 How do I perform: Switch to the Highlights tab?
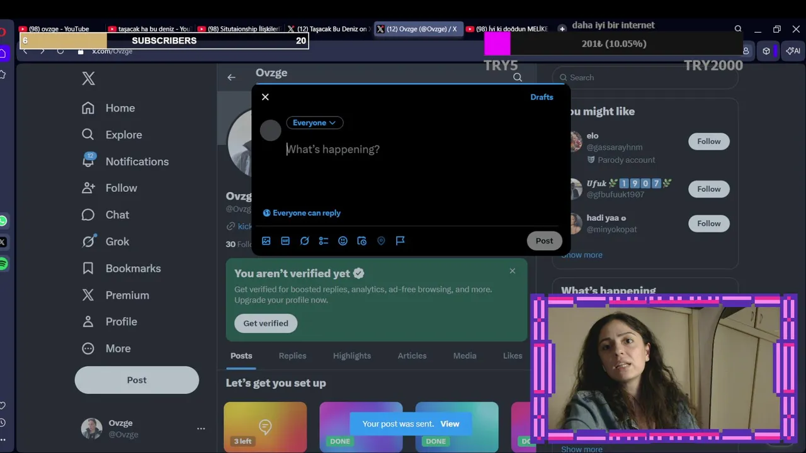352,355
